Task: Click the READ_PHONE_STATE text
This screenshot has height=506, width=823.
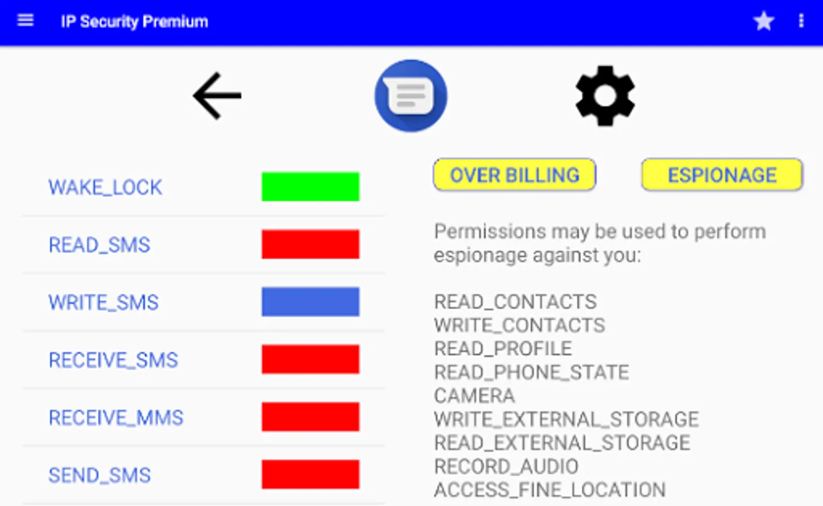Action: (x=532, y=372)
